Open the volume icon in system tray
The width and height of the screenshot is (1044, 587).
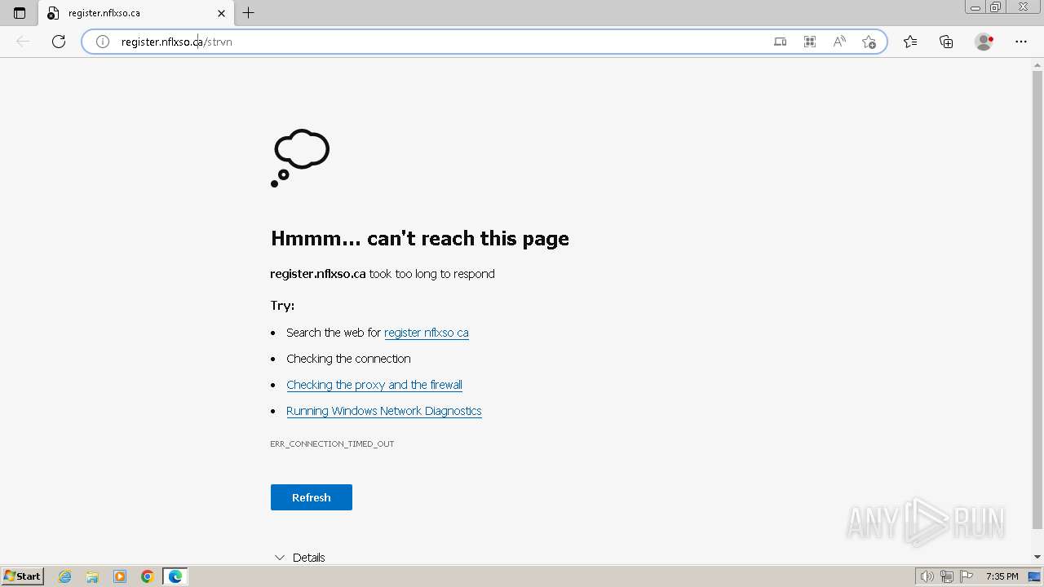(x=927, y=576)
